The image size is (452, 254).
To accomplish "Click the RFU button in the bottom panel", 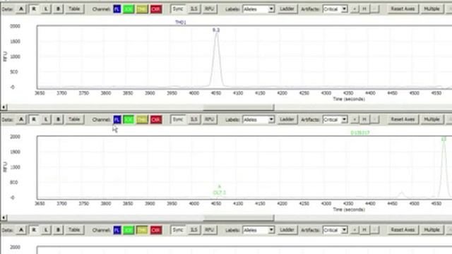I will point(209,230).
